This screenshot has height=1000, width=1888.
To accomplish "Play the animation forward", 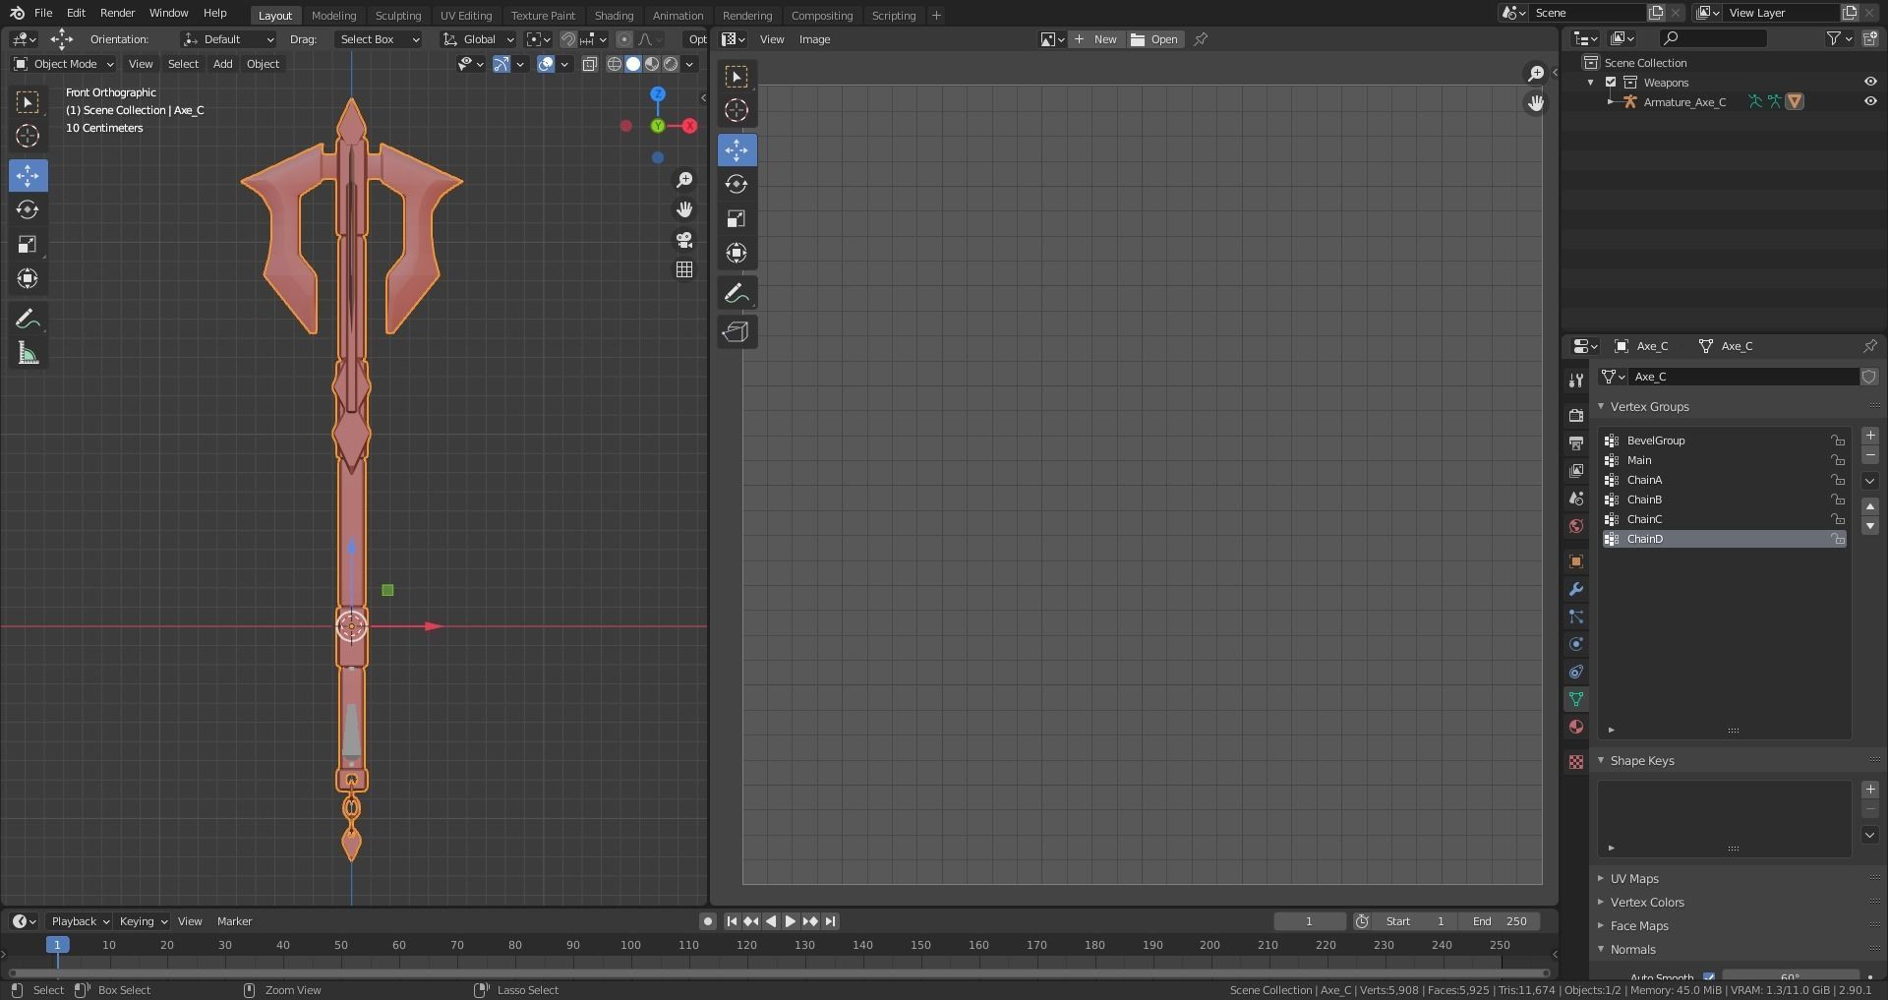I will [x=791, y=921].
